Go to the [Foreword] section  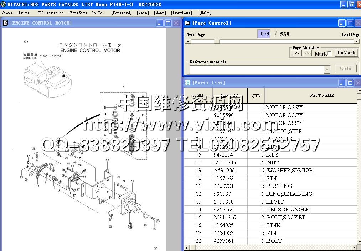[x=121, y=13]
